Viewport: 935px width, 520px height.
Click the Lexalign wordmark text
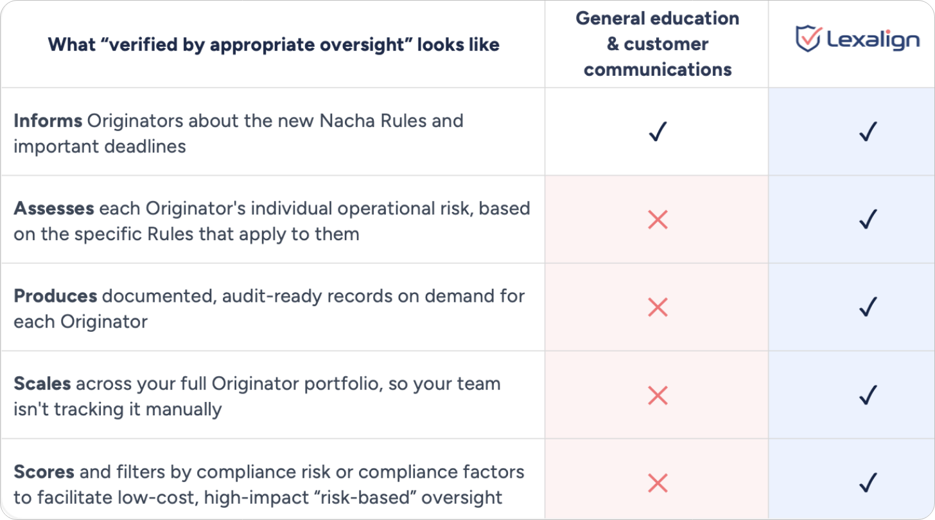(x=873, y=40)
